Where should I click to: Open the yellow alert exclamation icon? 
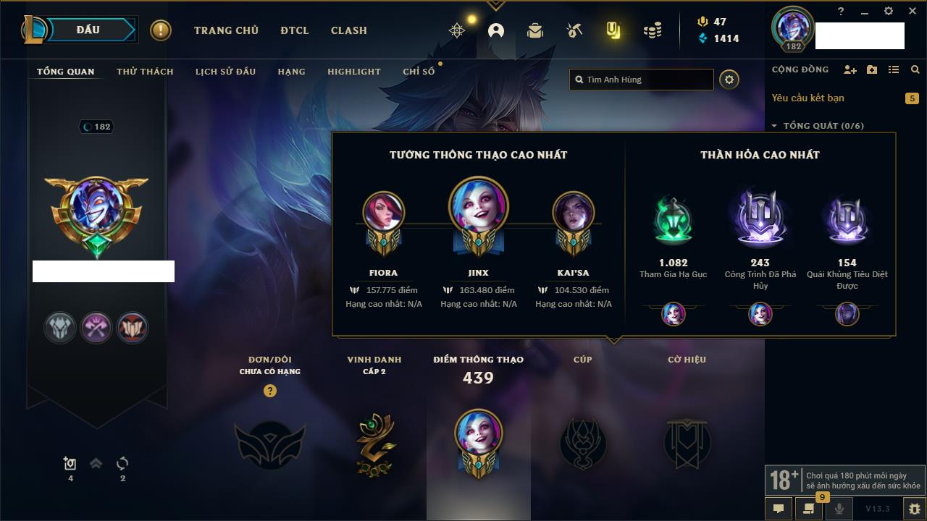[161, 30]
